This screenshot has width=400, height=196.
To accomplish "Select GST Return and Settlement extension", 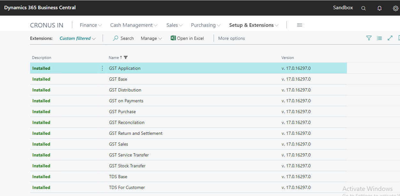I will click(136, 133).
